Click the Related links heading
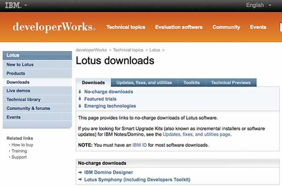 [20, 138]
